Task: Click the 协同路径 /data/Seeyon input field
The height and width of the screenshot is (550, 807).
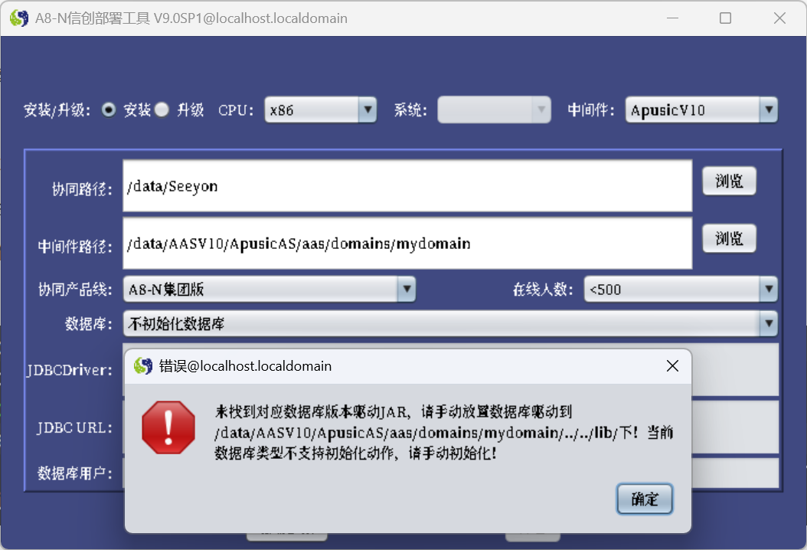Action: click(407, 186)
